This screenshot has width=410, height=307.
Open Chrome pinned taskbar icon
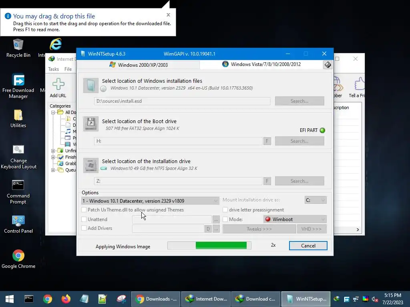click(x=48, y=299)
